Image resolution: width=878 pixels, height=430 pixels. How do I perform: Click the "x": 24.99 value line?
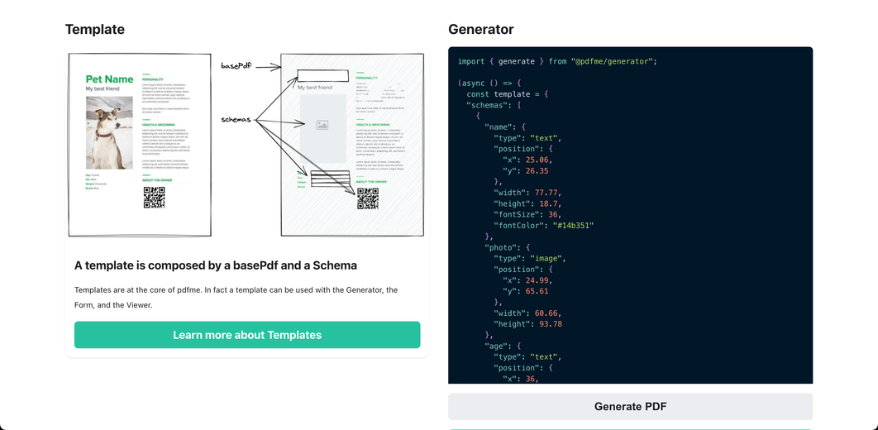(x=527, y=280)
